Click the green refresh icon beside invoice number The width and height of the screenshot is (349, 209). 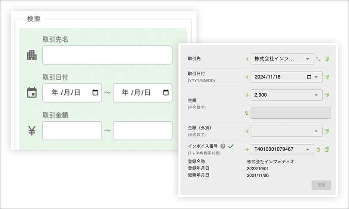click(318, 149)
